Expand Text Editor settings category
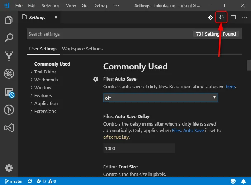Screen dimensions: 251x185 (45, 72)
